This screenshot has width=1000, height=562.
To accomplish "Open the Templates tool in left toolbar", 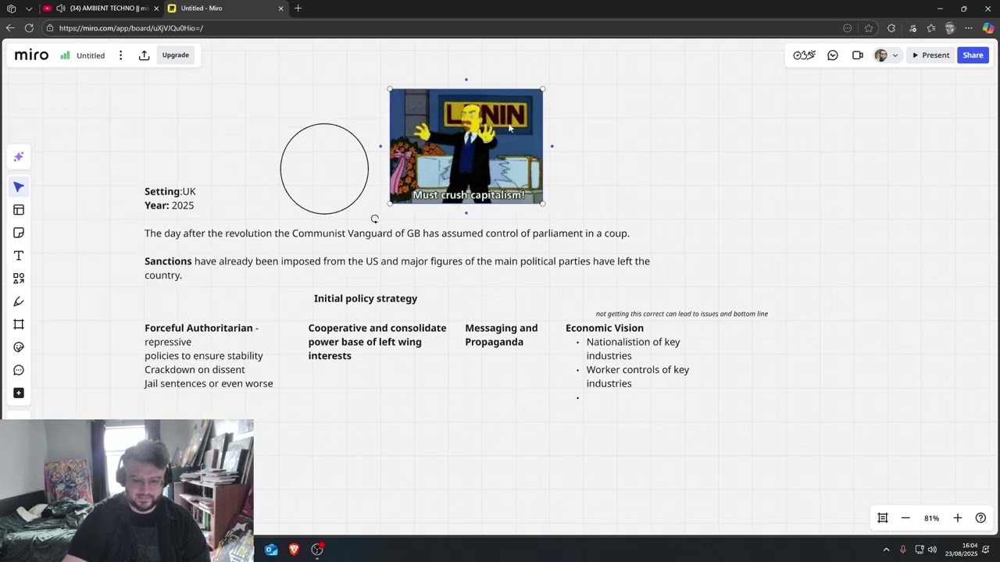I will click(19, 210).
